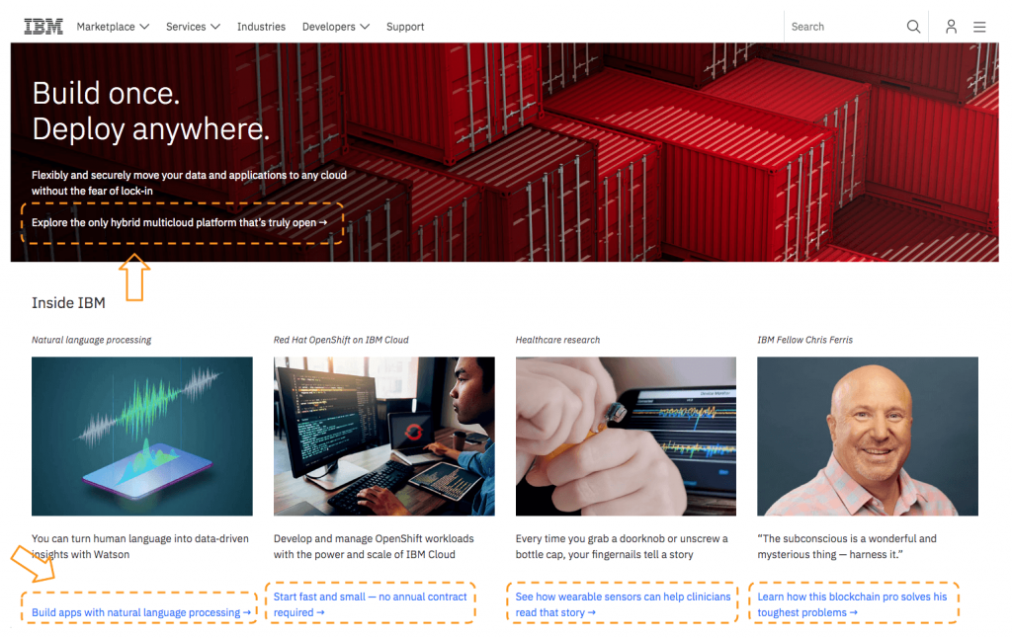The image size is (1012, 638).
Task: Expand the Services dropdown chevron
Action: (215, 27)
